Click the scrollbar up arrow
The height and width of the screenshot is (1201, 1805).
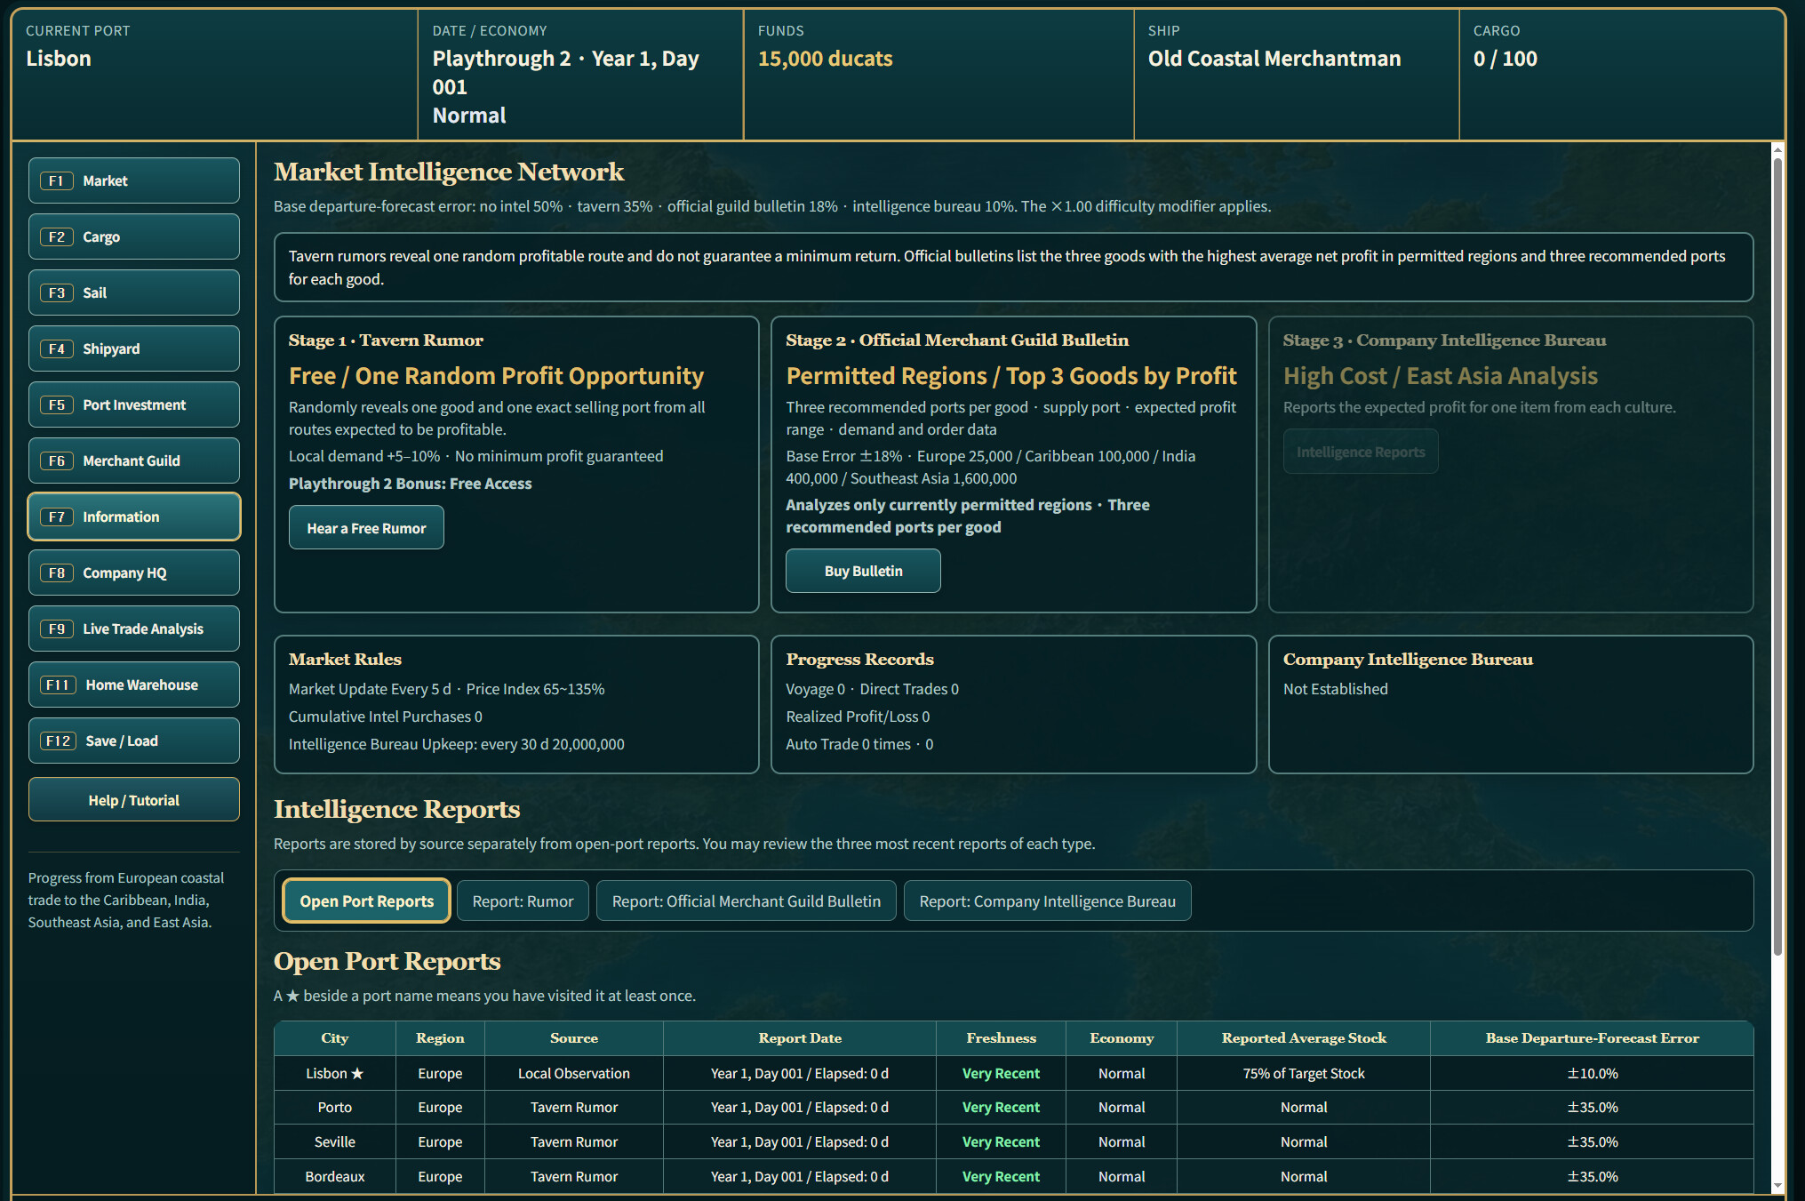(x=1777, y=149)
